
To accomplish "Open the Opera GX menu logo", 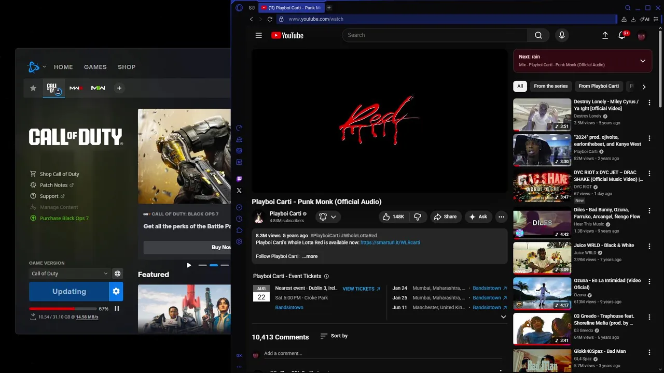I will pos(239,8).
